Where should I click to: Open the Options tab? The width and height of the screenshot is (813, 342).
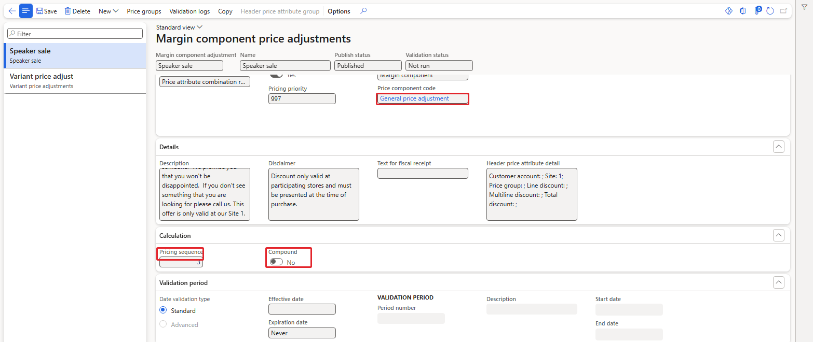point(339,11)
